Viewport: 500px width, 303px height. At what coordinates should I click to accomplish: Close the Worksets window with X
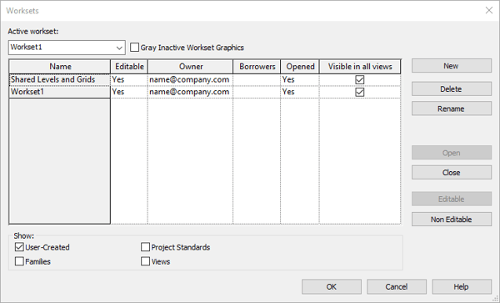489,11
